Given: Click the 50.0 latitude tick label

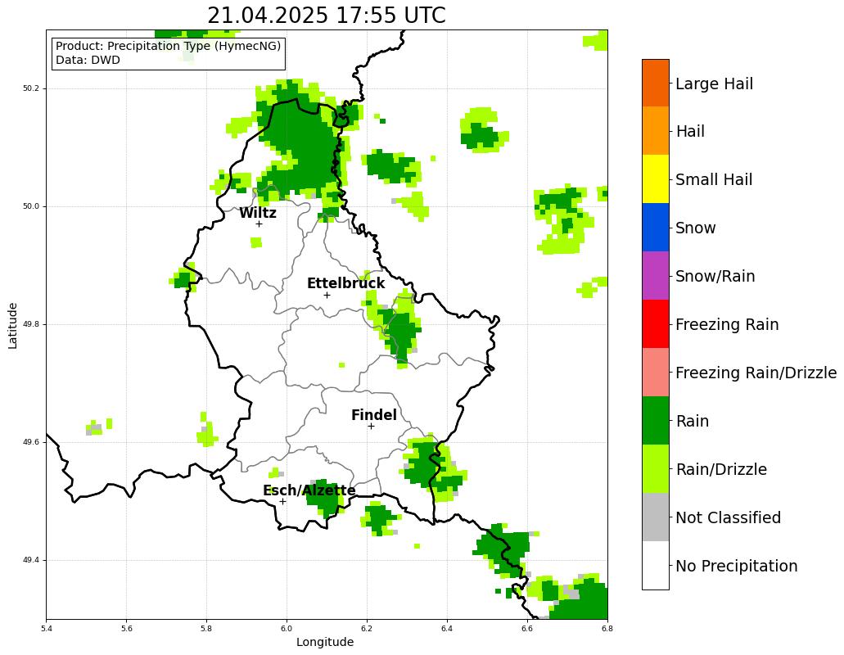Looking at the screenshot, I should tap(31, 206).
